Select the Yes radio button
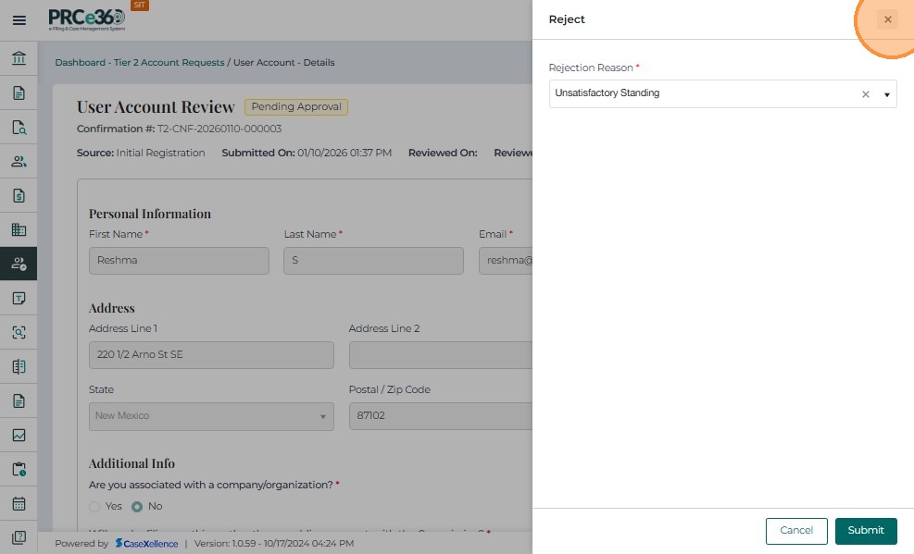 pyautogui.click(x=94, y=507)
